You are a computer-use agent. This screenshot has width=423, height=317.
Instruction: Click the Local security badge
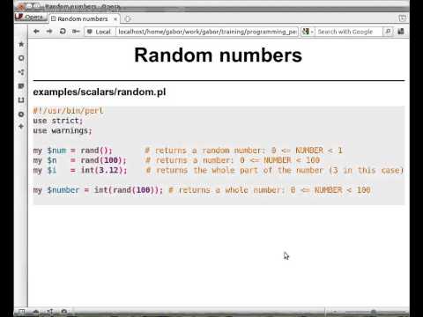pos(100,32)
